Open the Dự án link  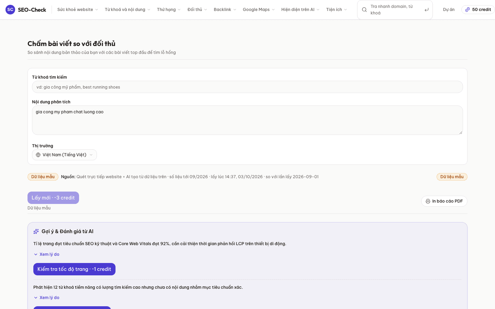[449, 10]
